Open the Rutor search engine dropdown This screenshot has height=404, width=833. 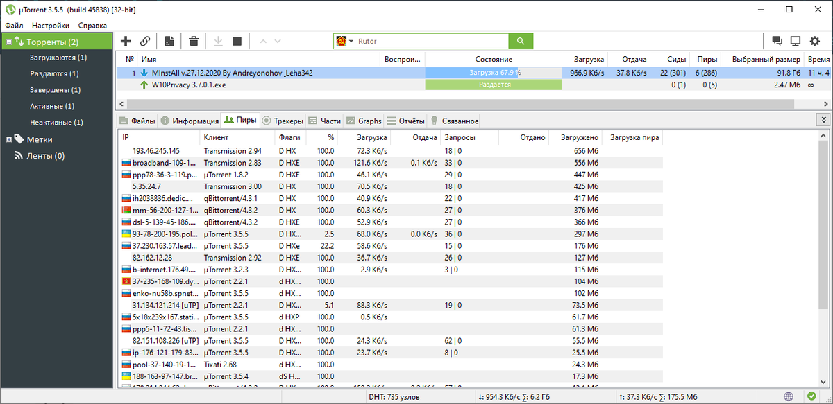click(351, 41)
